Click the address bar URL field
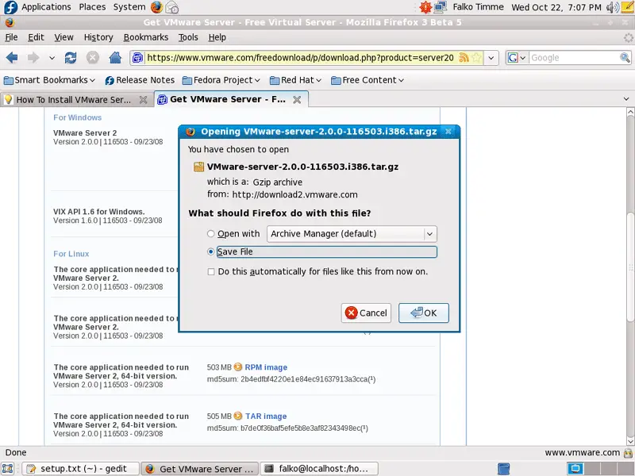This screenshot has height=476, width=635. click(300, 58)
